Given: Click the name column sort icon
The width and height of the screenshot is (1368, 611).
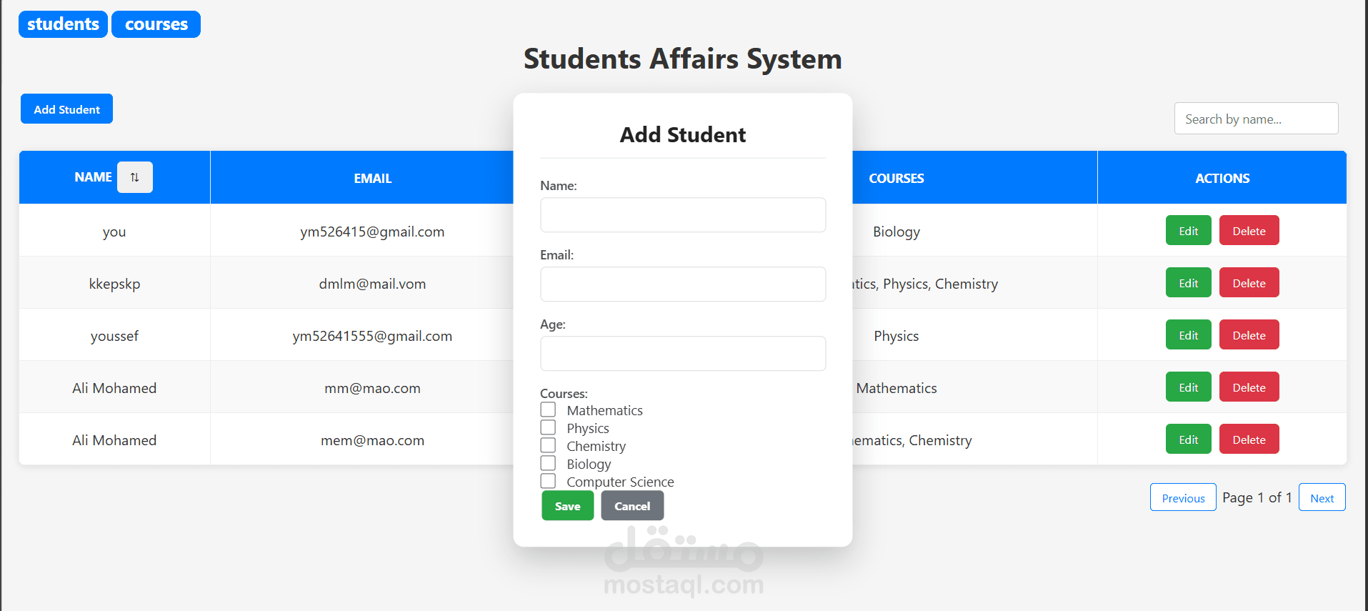Looking at the screenshot, I should click(x=134, y=177).
